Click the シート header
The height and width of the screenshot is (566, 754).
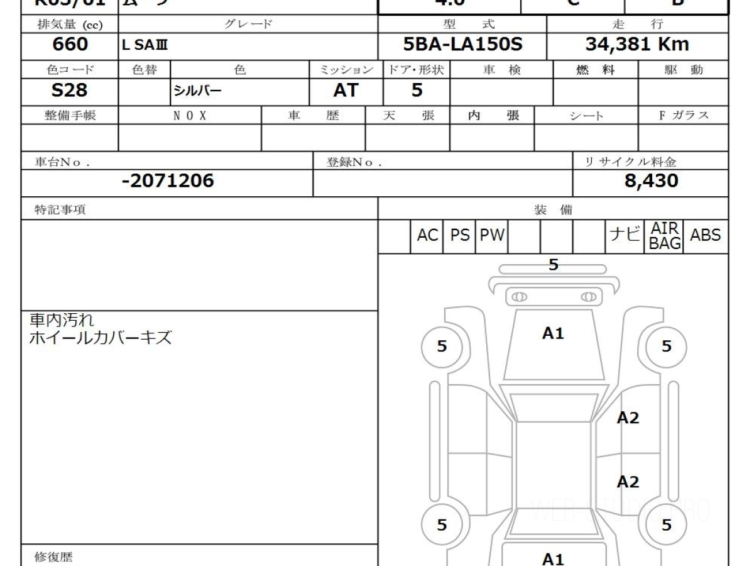click(x=586, y=115)
